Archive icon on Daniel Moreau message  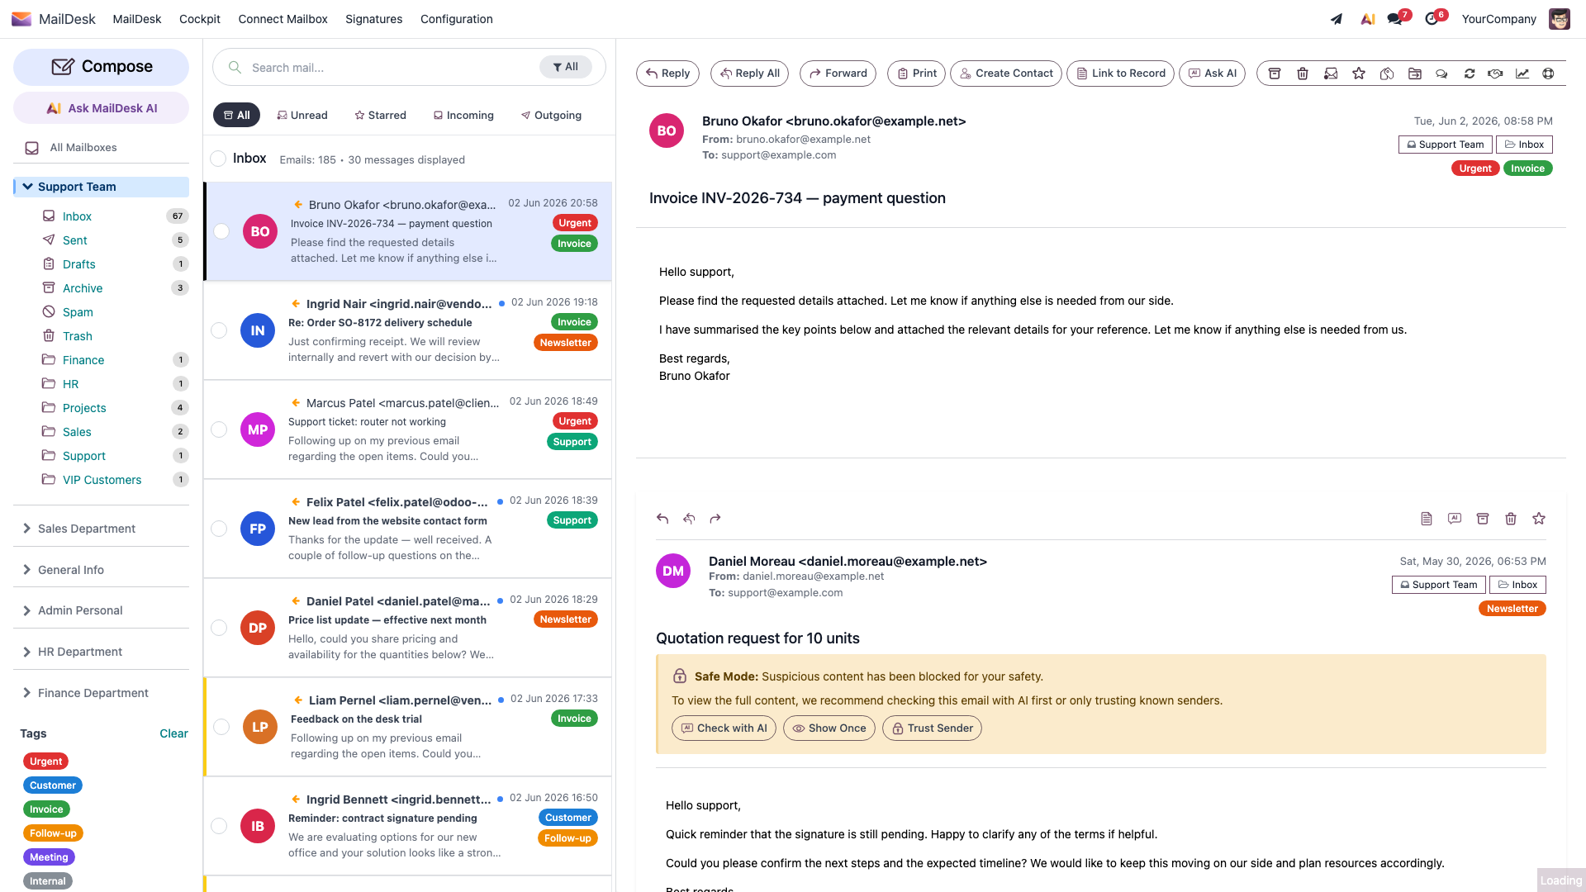click(1483, 519)
